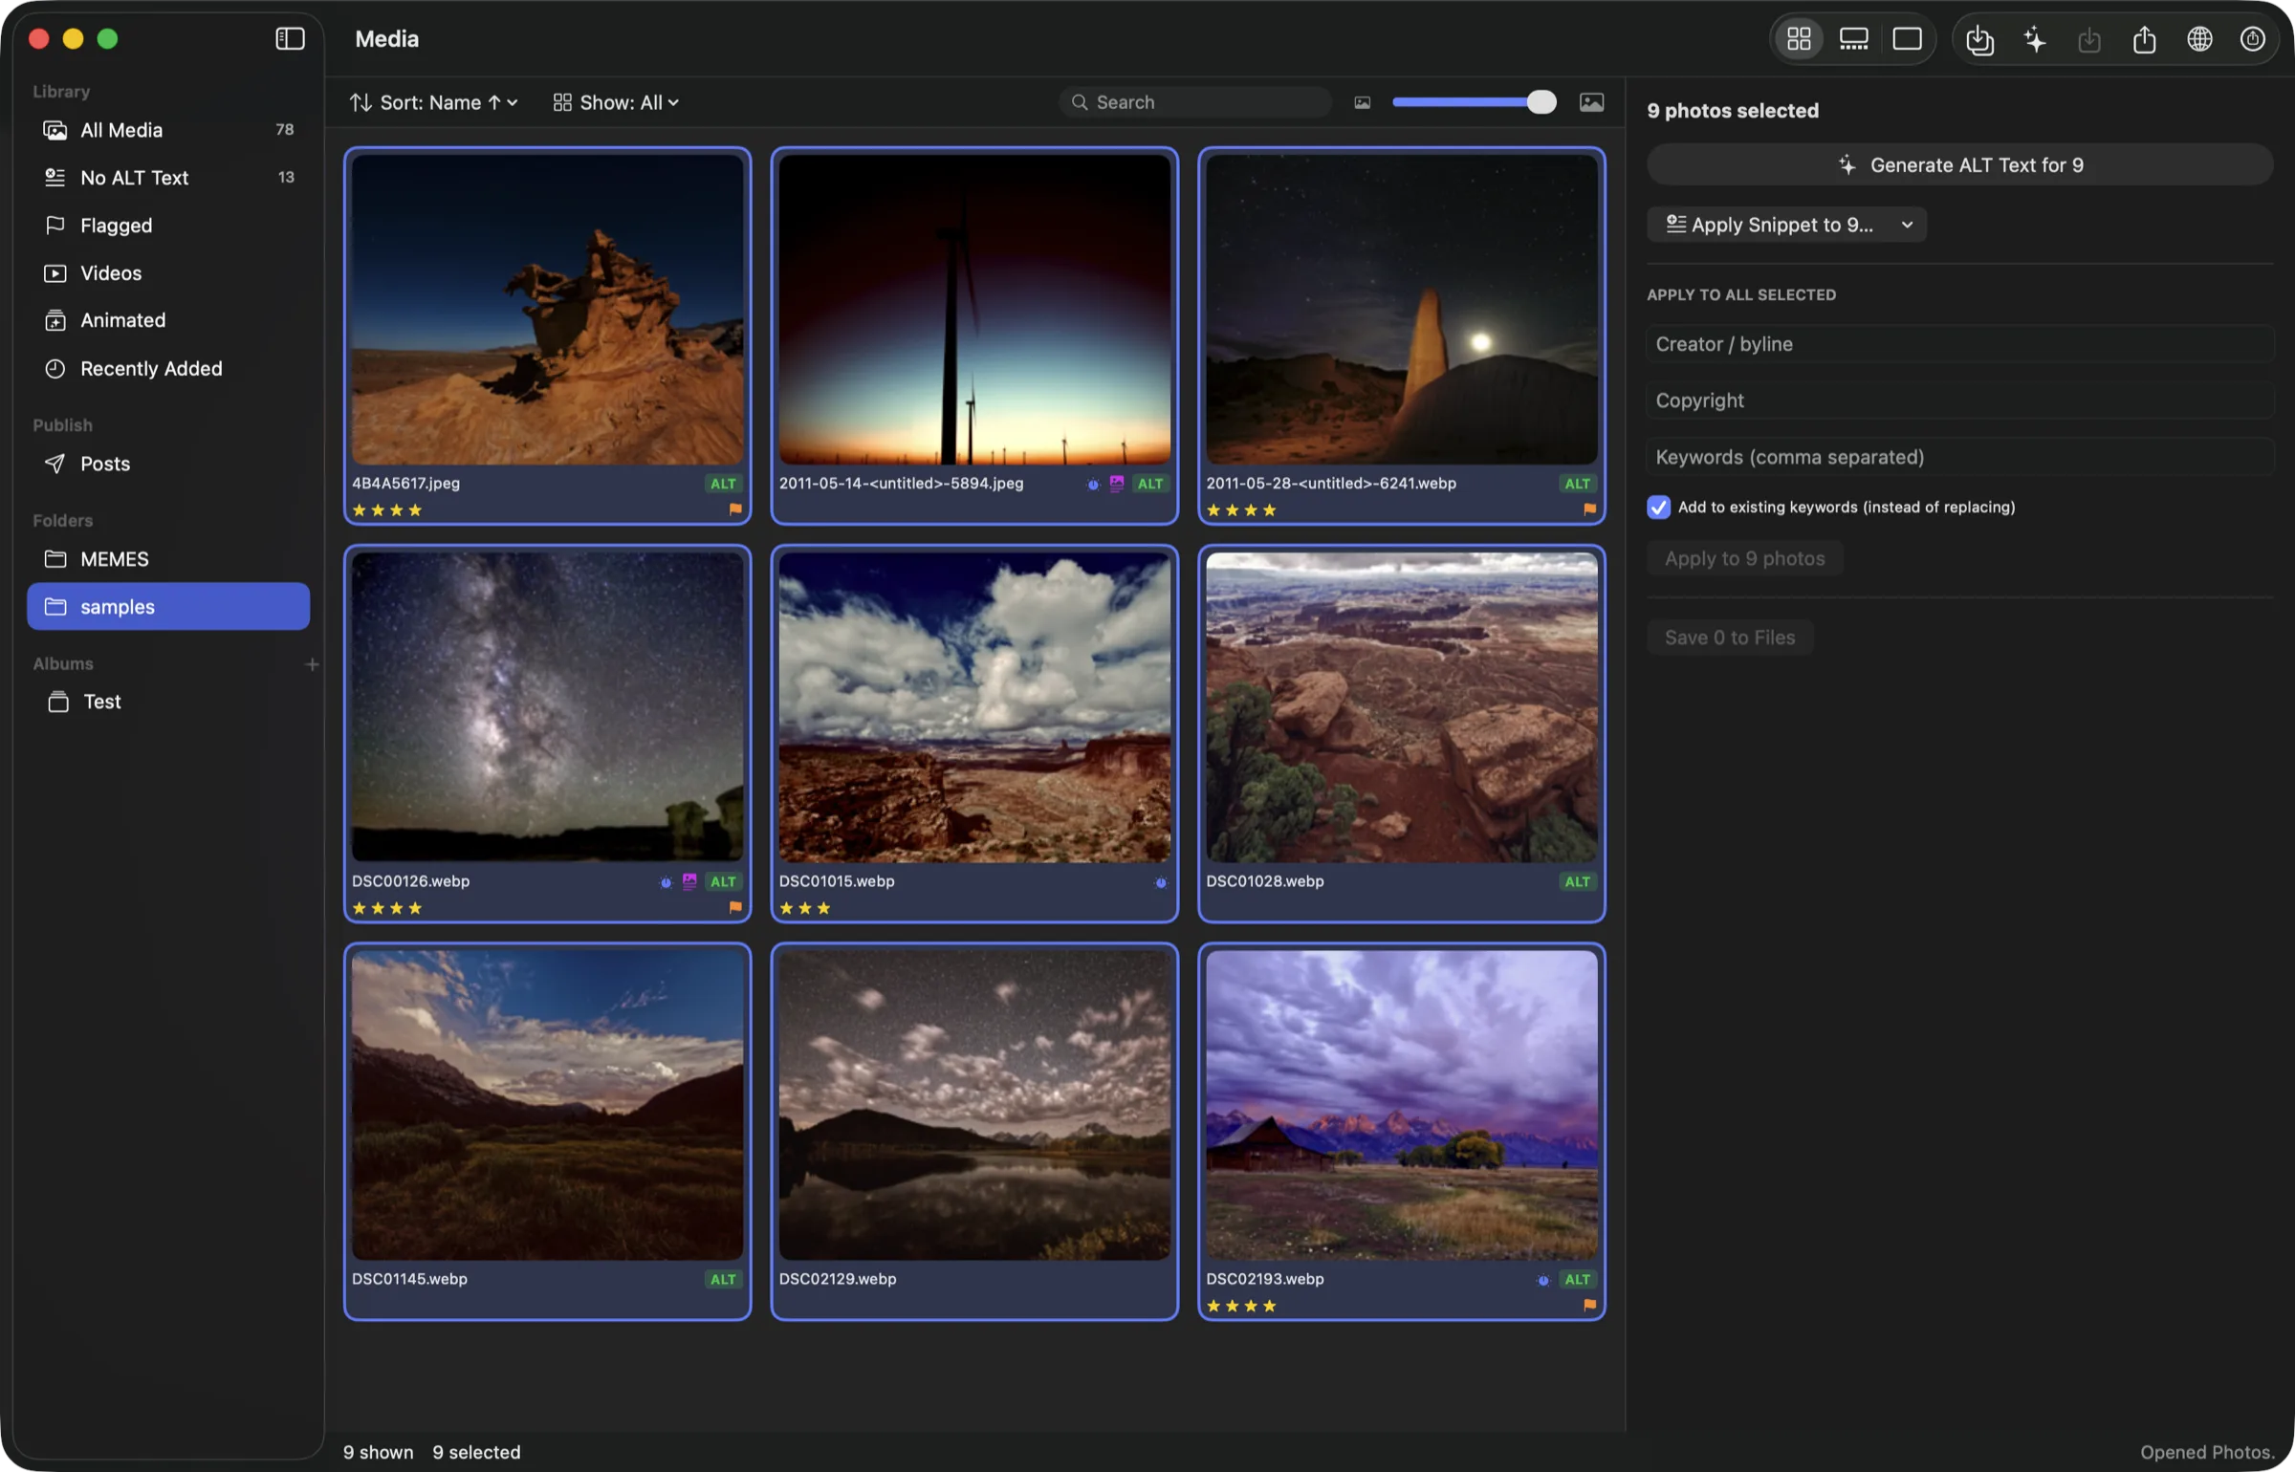
Task: Select Videos in the library
Action: click(168, 273)
